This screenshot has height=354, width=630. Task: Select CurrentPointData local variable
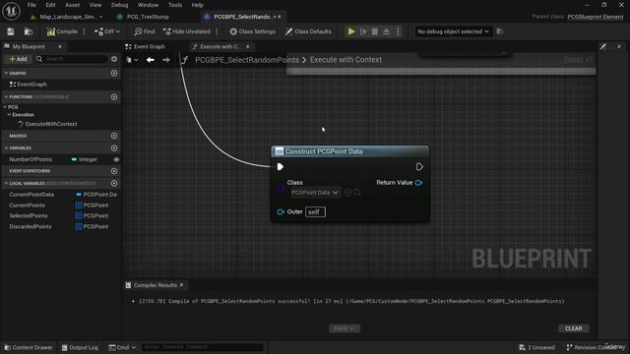pyautogui.click(x=31, y=195)
